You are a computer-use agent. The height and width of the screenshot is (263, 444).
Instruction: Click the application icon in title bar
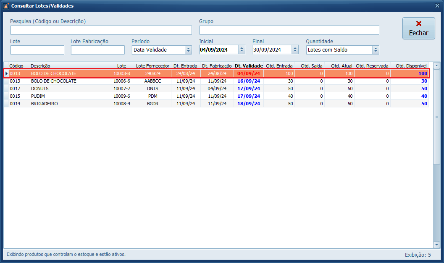point(6,6)
